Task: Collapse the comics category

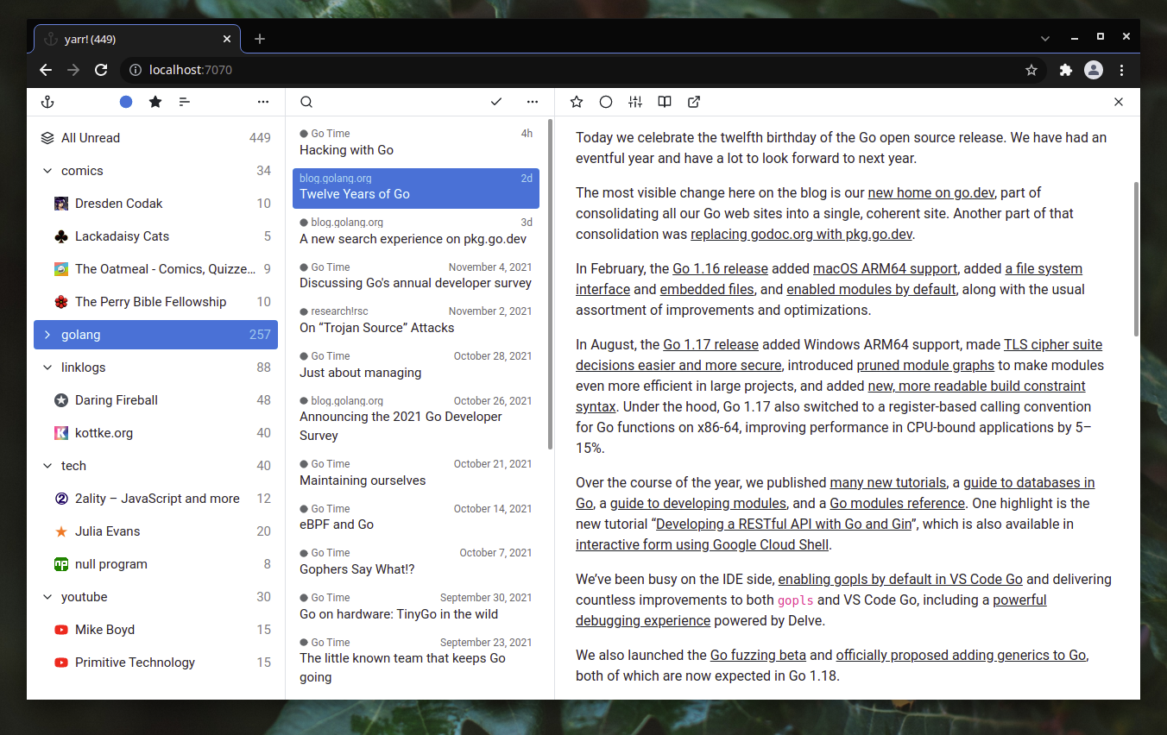Action: (47, 170)
